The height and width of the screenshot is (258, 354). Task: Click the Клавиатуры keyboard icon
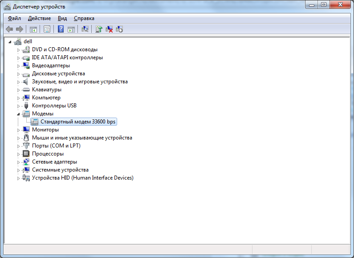pyautogui.click(x=26, y=90)
